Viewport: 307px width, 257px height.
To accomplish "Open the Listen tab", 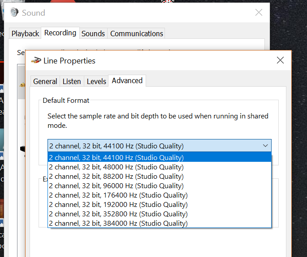I will pos(72,81).
